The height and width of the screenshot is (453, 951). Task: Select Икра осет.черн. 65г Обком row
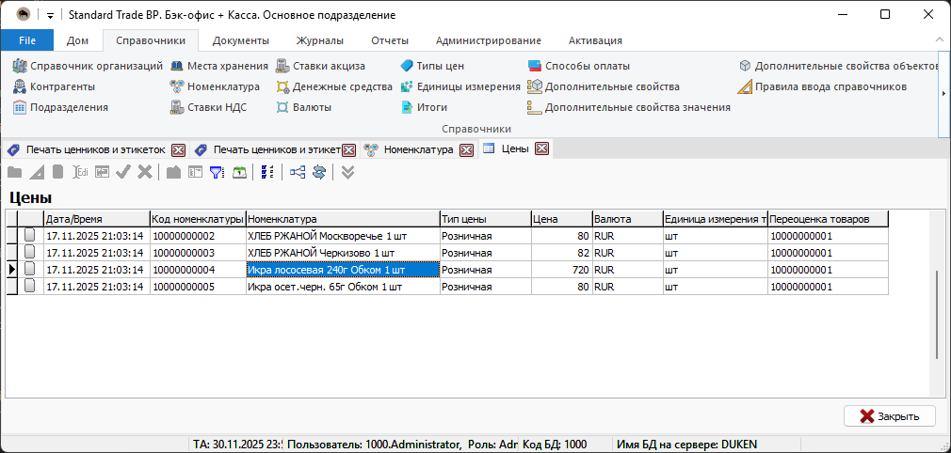(447, 287)
